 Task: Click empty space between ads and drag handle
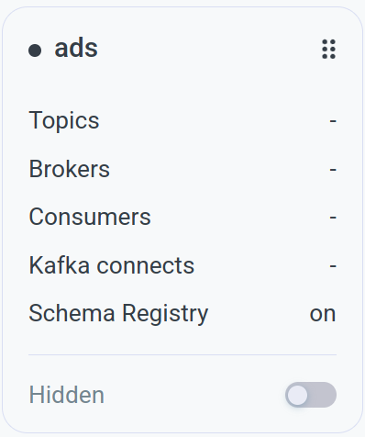210,49
